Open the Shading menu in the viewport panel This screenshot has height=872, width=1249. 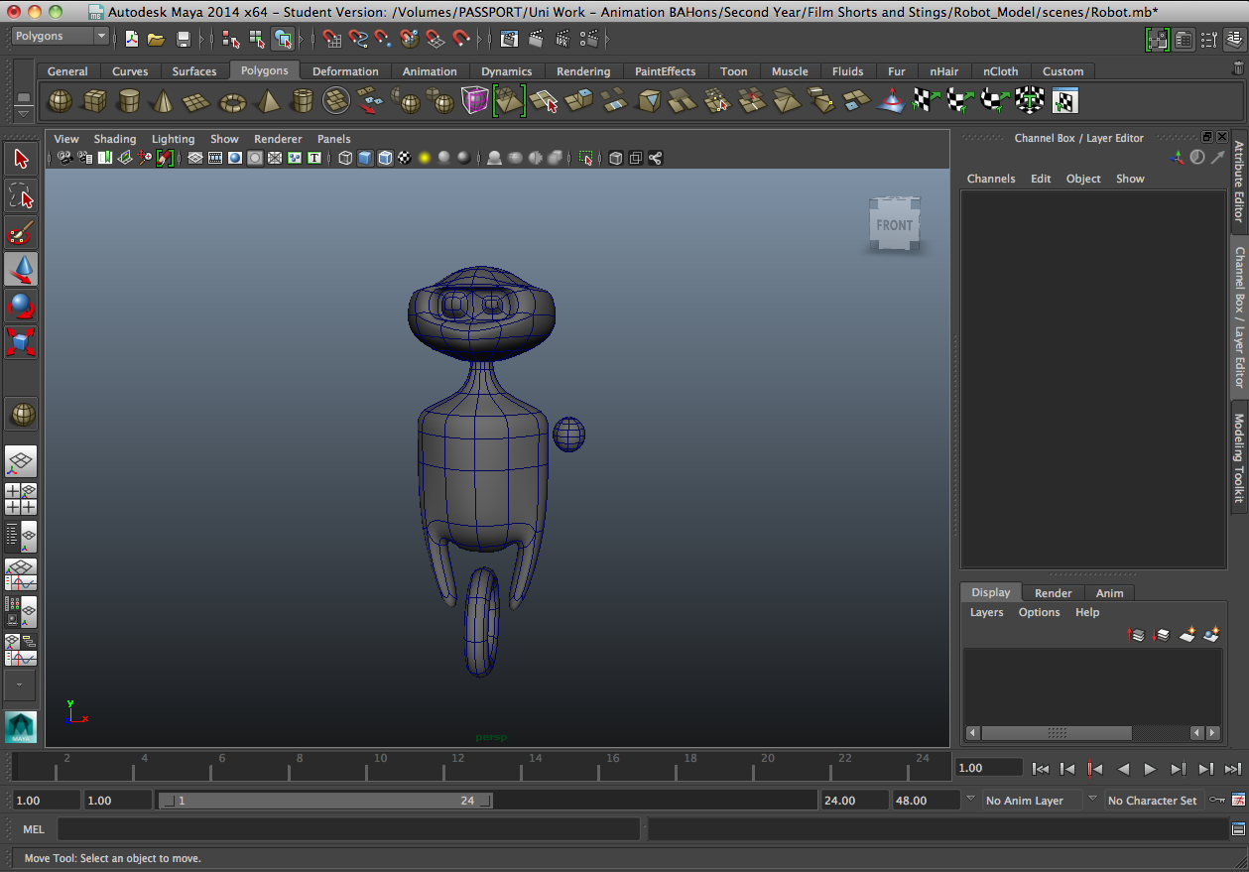tap(115, 139)
